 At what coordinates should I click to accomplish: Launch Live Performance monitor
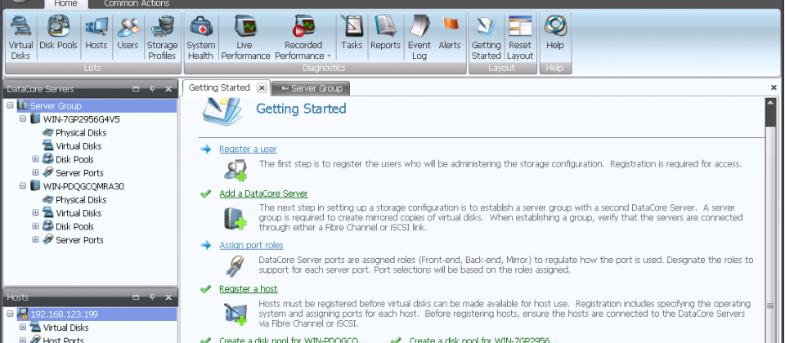245,38
